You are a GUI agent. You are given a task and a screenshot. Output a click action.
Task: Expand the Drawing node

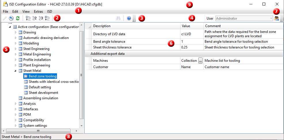point(16,32)
